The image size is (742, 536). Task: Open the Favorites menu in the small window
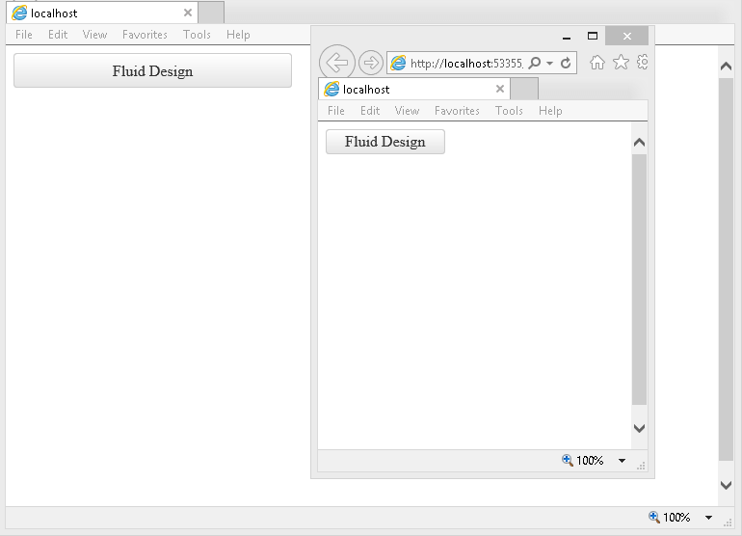tap(457, 111)
